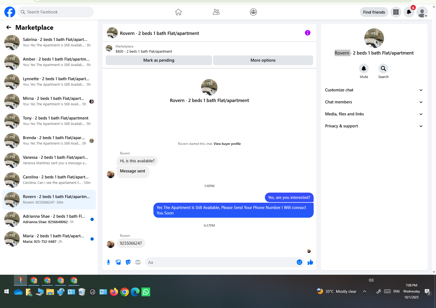The image size is (436, 308).
Task: Open the $800 2 beds listing link
Action: (144, 51)
